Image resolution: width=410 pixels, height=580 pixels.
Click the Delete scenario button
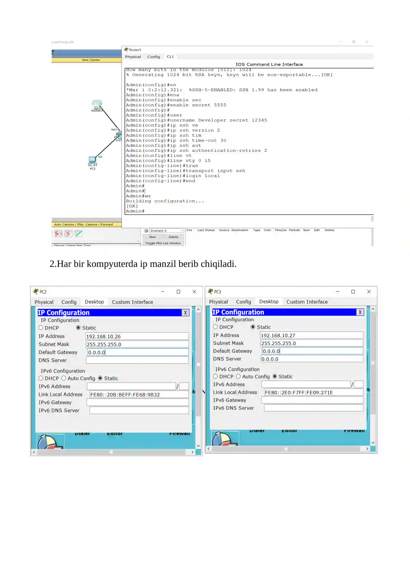point(173,237)
